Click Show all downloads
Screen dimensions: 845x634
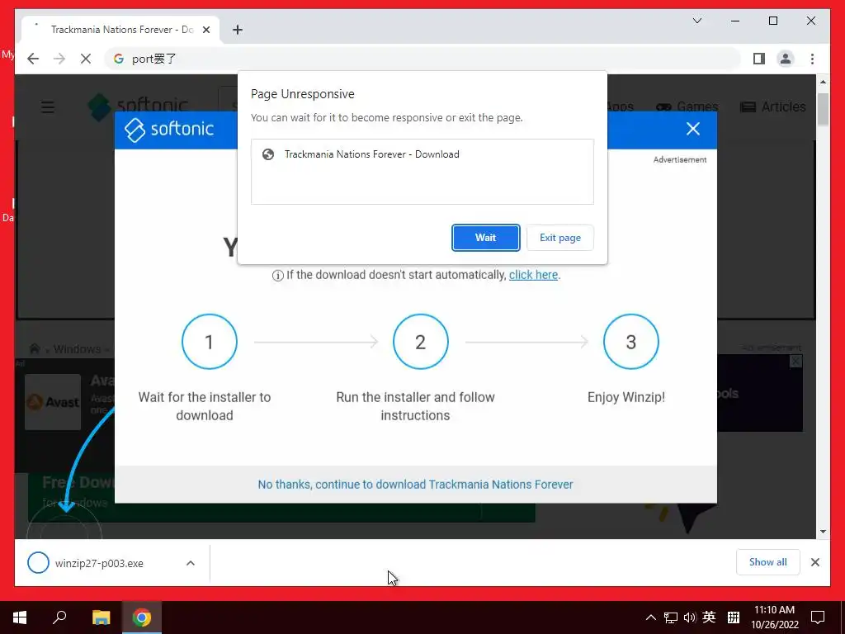(768, 562)
